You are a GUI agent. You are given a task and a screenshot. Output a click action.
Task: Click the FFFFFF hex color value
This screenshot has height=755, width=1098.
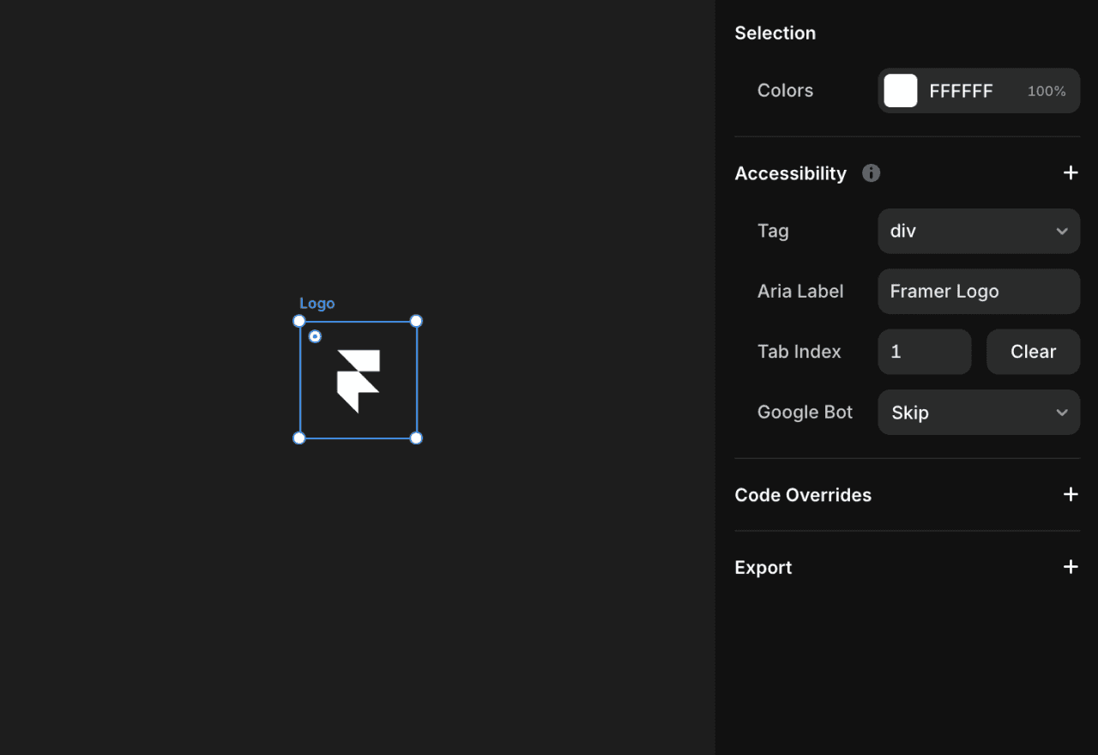(x=961, y=91)
